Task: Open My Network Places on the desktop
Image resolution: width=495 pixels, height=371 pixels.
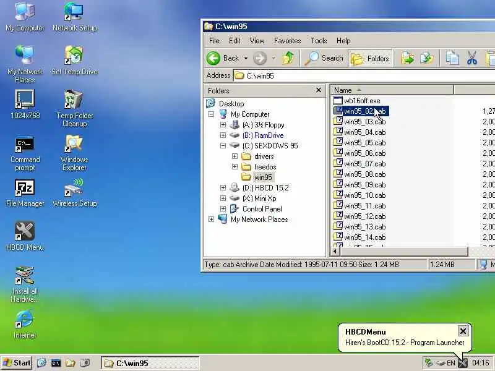Action: click(x=25, y=64)
